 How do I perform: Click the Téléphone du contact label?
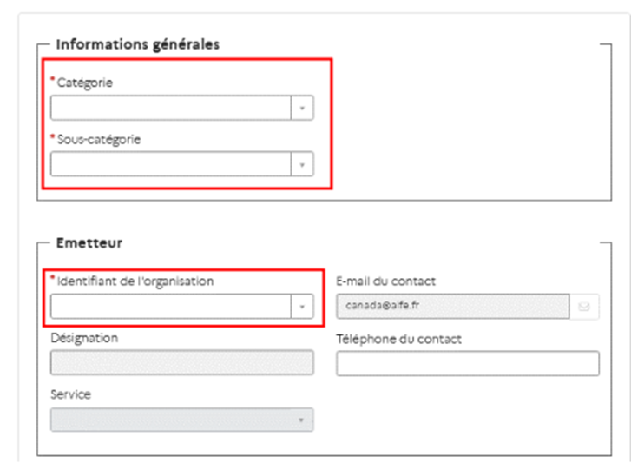pyautogui.click(x=398, y=338)
